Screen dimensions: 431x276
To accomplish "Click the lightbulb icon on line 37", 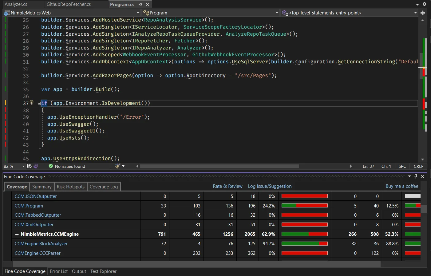I will tap(32, 102).
